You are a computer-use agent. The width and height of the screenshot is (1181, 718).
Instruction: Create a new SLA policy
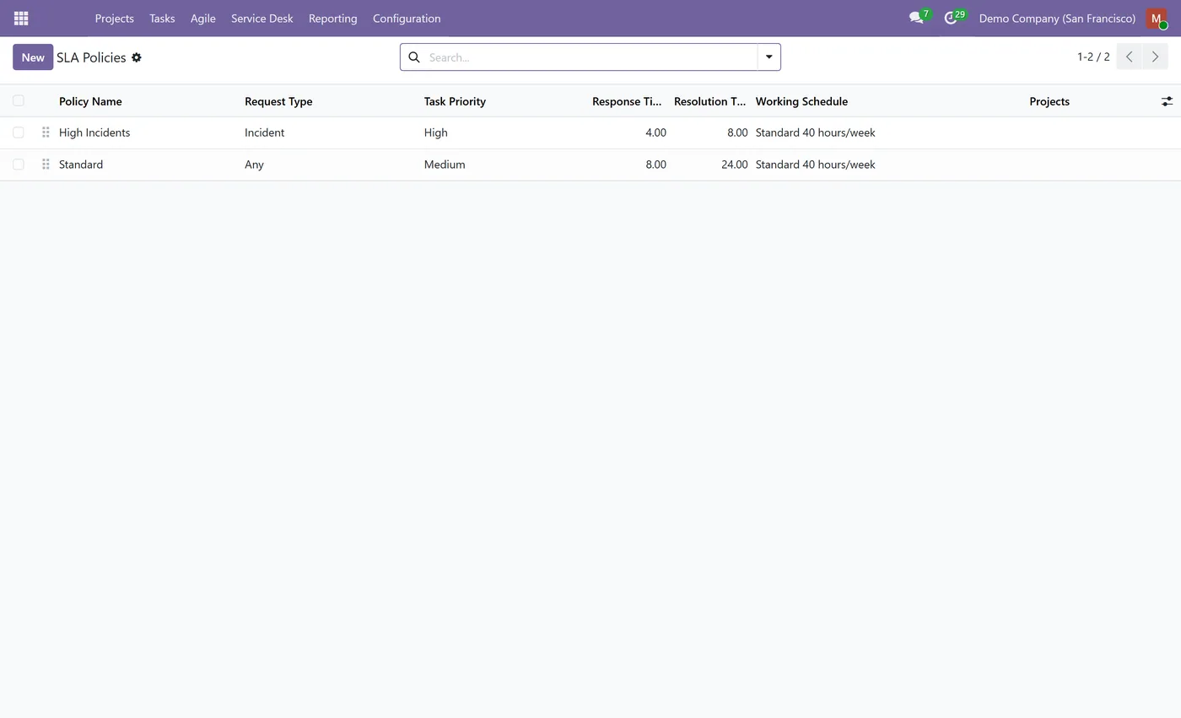(x=33, y=57)
